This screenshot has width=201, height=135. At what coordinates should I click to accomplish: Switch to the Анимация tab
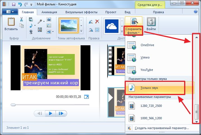point(49,12)
